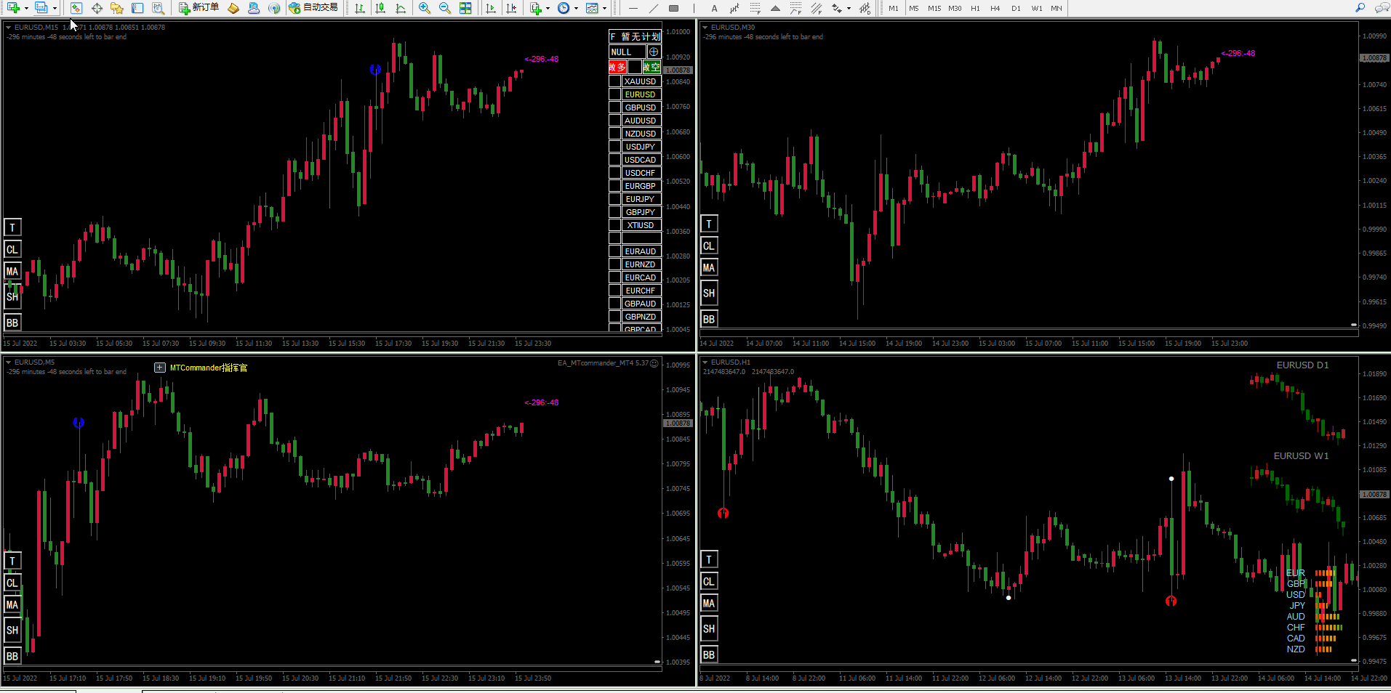Tile chart windows with grid icon
Screen dimensions: 1391x693
[465, 8]
